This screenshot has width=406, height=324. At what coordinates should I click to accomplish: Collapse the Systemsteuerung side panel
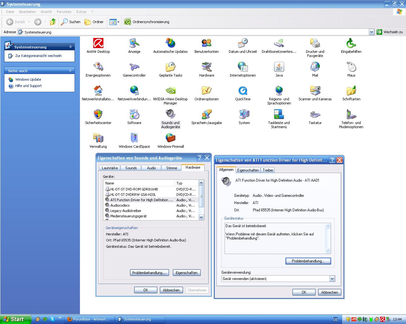pos(70,47)
